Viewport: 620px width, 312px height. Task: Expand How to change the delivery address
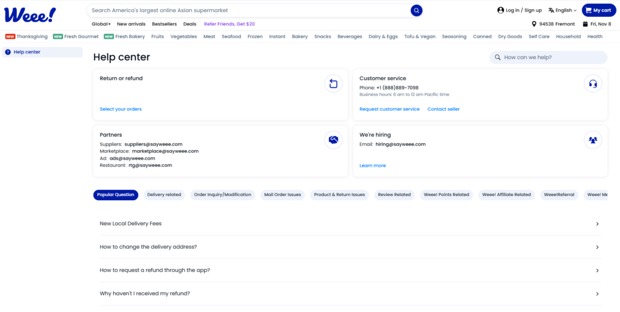[351, 247]
